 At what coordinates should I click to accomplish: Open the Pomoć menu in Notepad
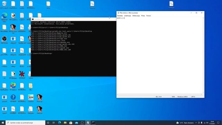(148, 16)
